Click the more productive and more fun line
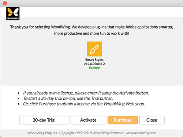This screenshot has width=183, height=137. (x=91, y=33)
